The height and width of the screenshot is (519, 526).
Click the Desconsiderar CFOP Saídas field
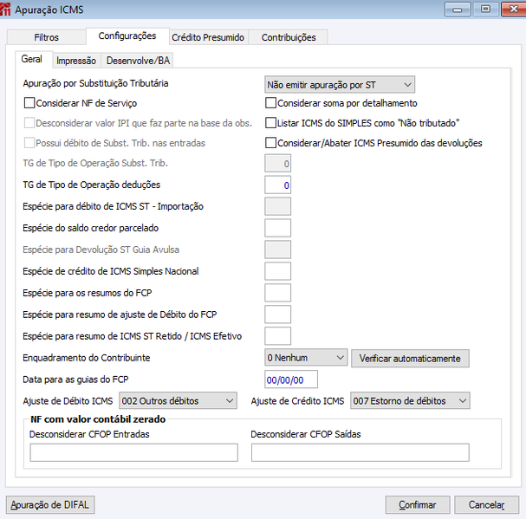pyautogui.click(x=360, y=452)
